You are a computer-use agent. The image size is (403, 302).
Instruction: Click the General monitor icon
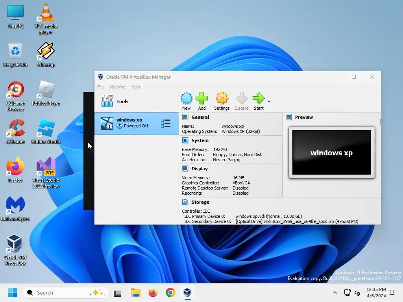(185, 117)
